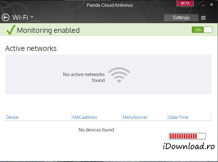Click the red progress bar
Screen dimensions: 218x162
click(187, 136)
